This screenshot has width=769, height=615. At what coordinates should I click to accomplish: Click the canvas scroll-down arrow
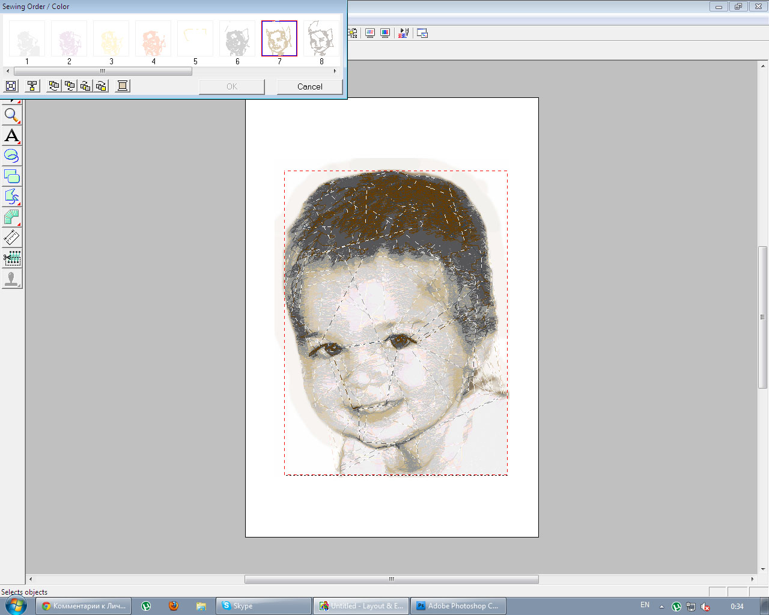[x=763, y=569]
